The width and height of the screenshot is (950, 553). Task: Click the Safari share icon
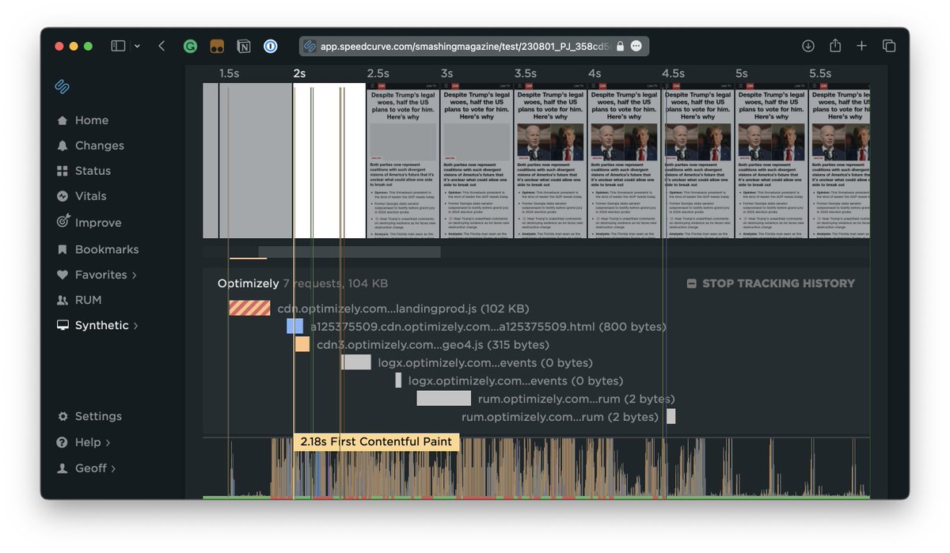[x=834, y=46]
